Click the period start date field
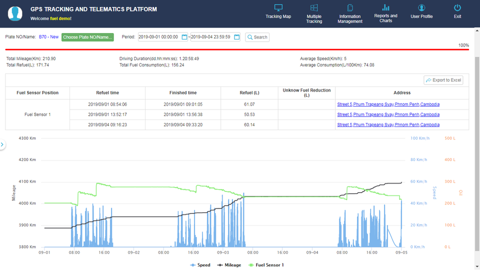This screenshot has height=270, width=480. pyautogui.click(x=159, y=37)
